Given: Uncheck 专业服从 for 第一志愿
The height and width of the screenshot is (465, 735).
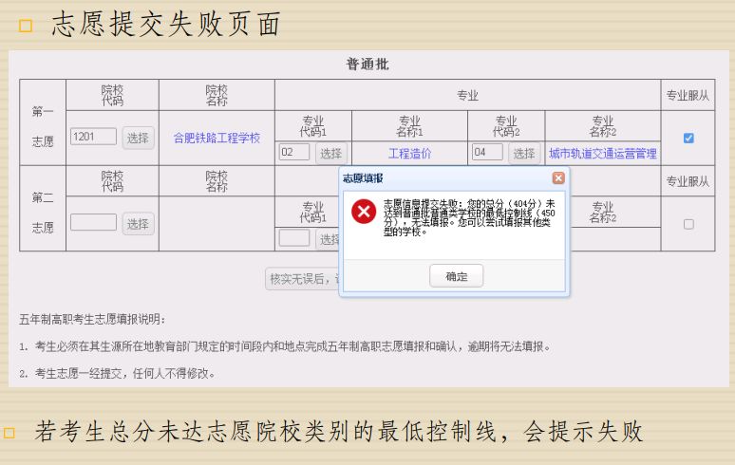Looking at the screenshot, I should [x=688, y=139].
